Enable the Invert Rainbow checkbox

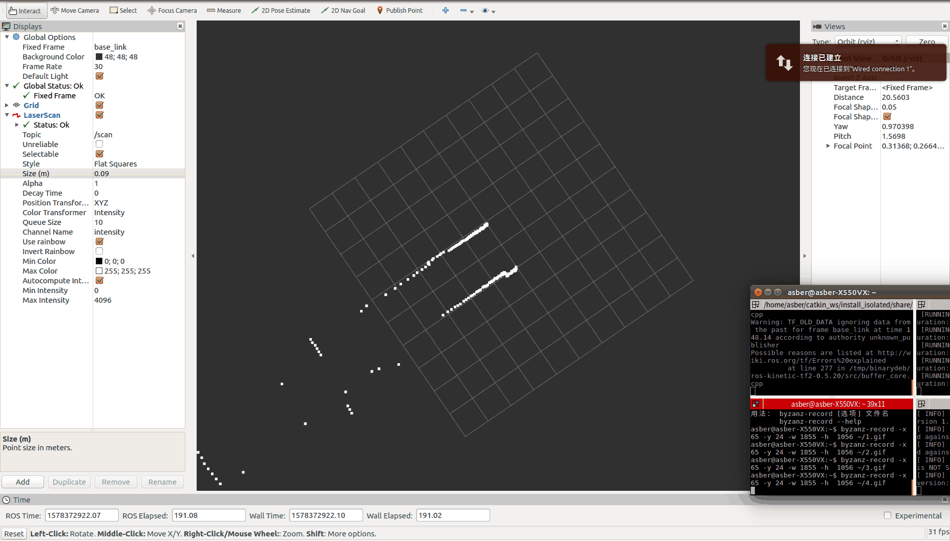[x=99, y=252]
